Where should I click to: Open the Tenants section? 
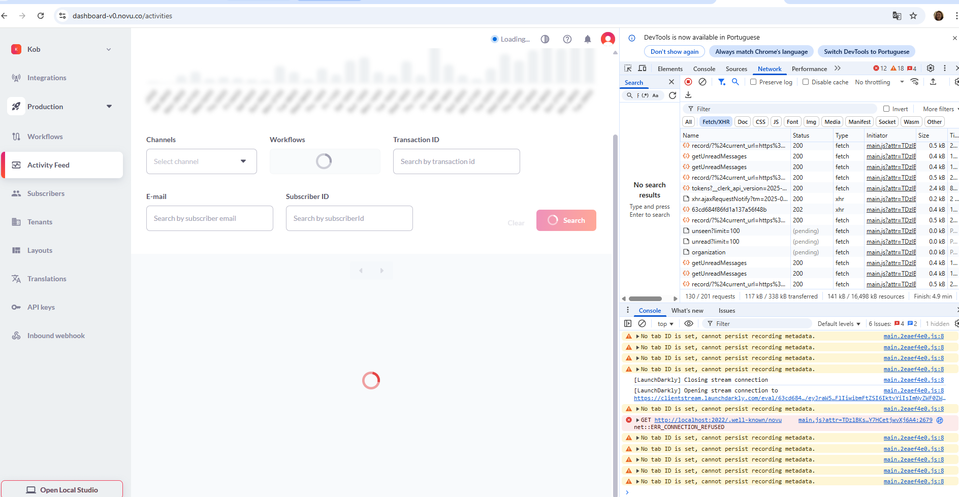[40, 222]
